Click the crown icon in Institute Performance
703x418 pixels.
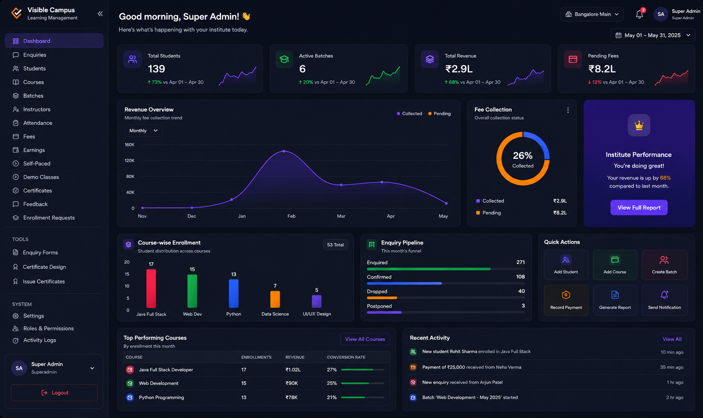(639, 125)
